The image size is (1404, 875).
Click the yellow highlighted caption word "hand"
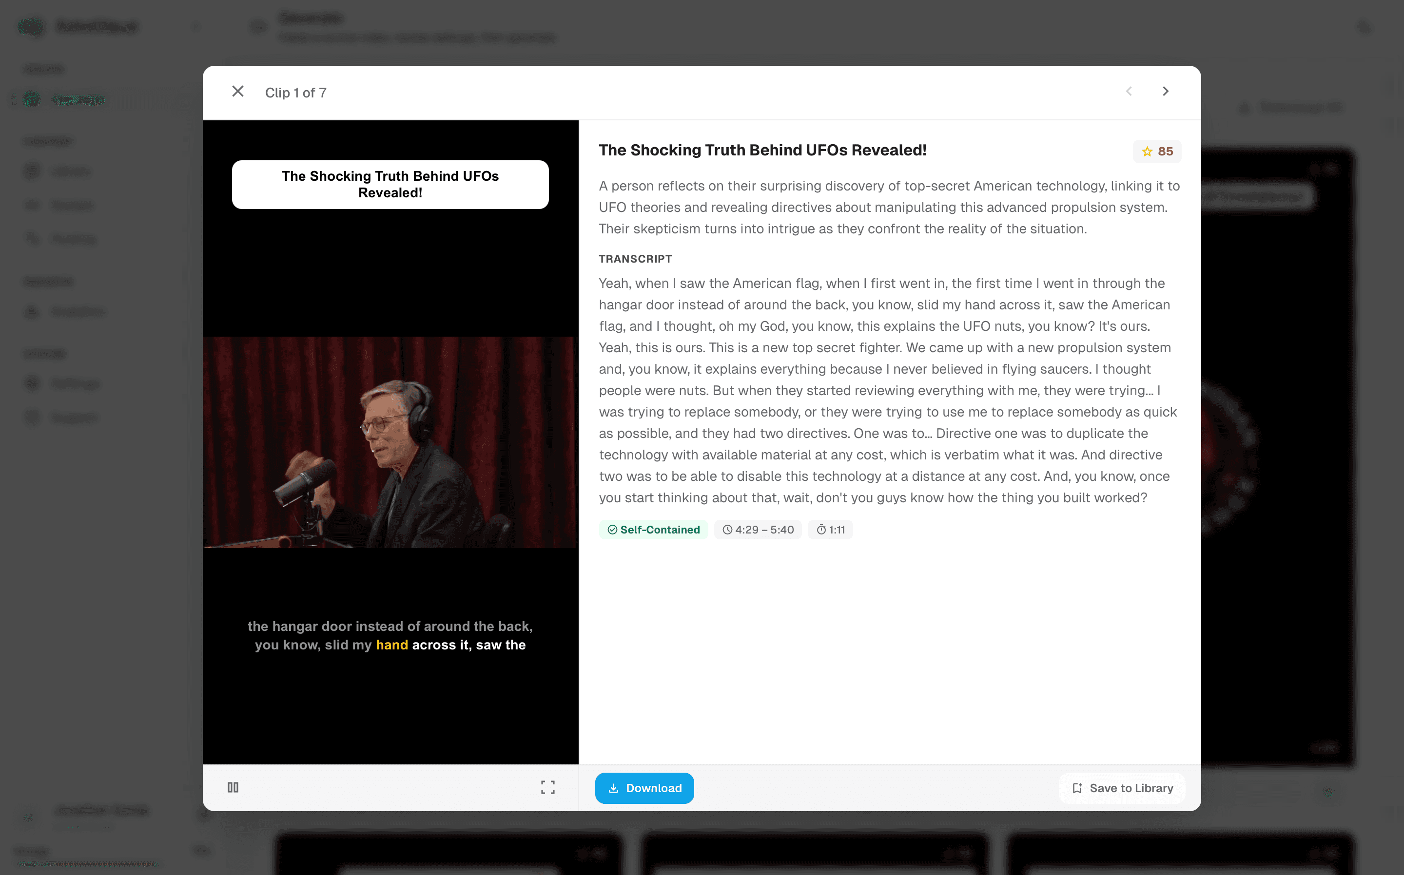392,645
